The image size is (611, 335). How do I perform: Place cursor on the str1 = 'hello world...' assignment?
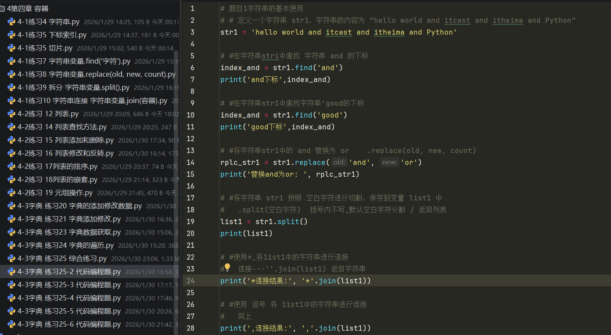point(338,32)
